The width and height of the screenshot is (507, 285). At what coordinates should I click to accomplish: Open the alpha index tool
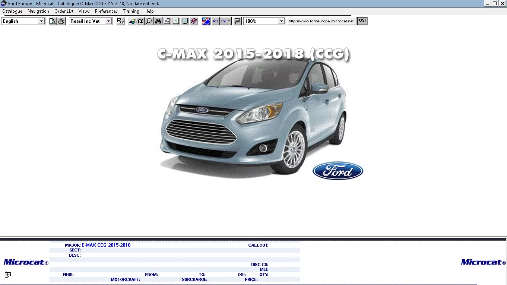tap(140, 21)
